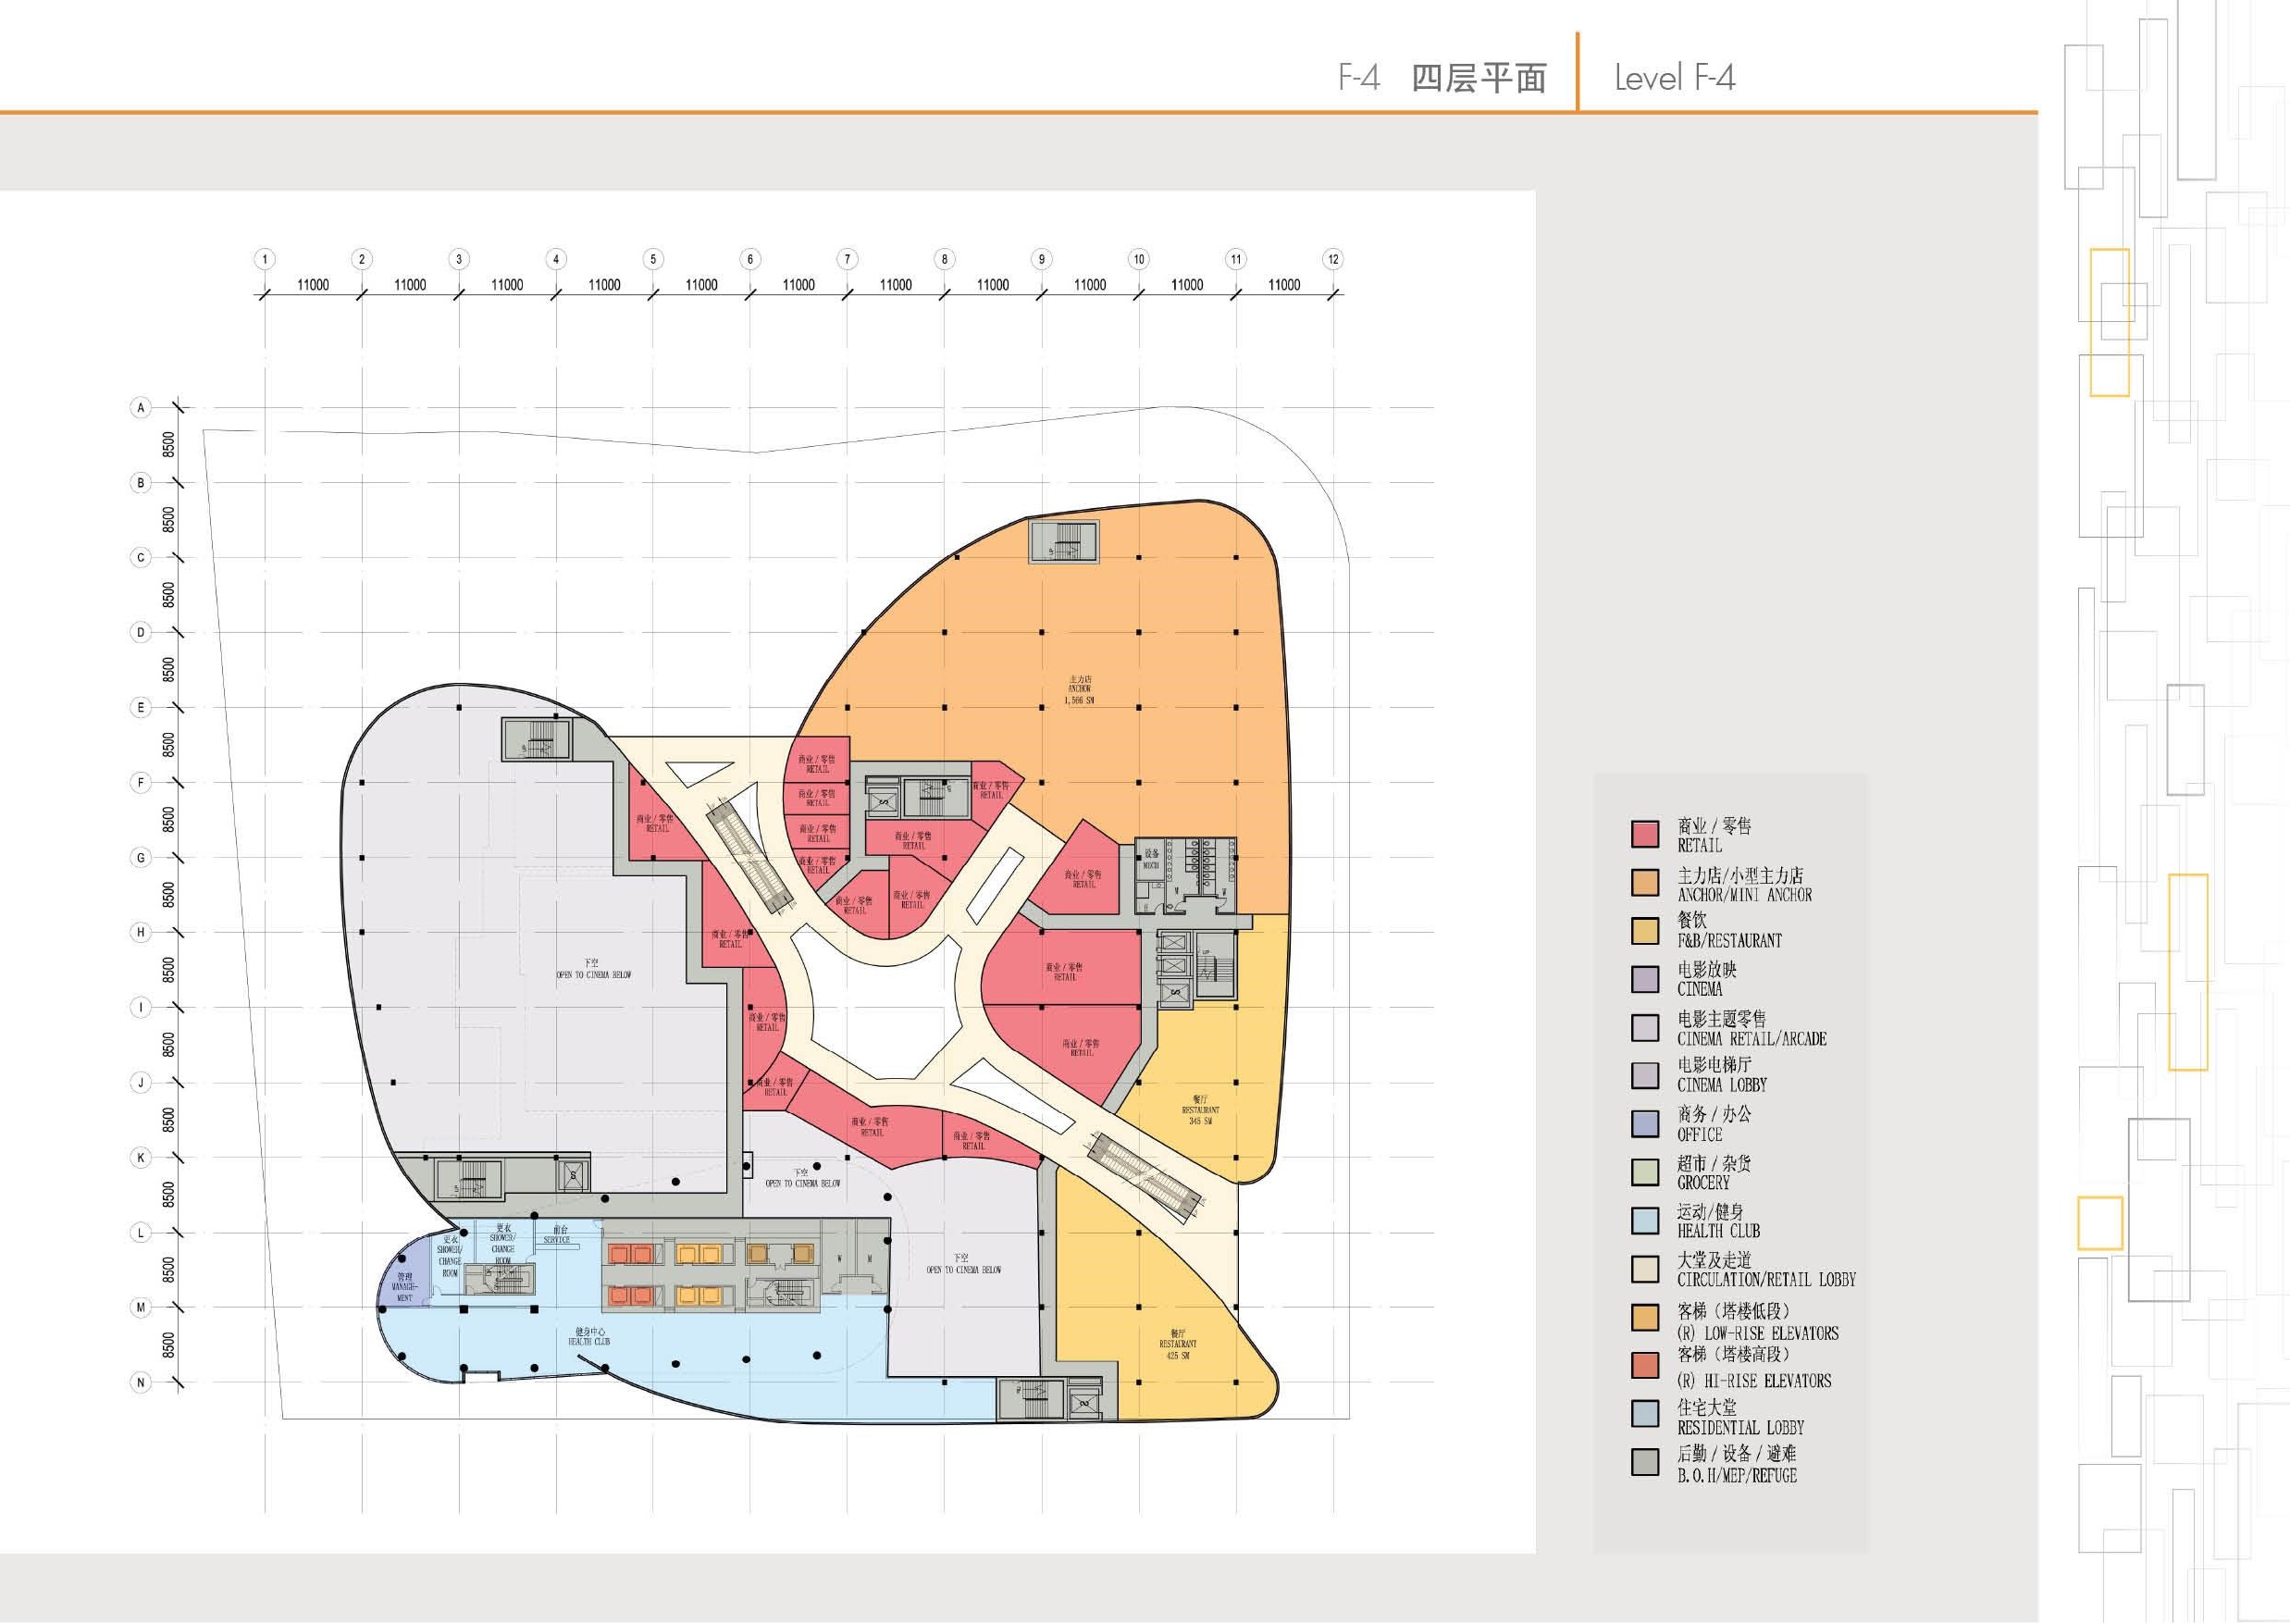Click the RESIDENTIAL LOBBY legend swatch
The image size is (2290, 1624).
pyautogui.click(x=1645, y=1413)
